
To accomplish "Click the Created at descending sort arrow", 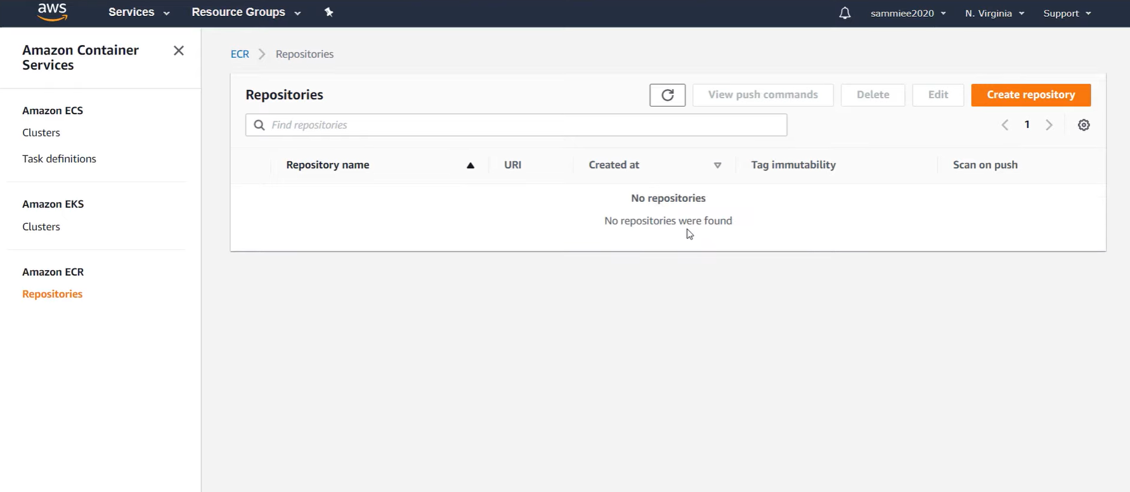I will [x=717, y=165].
